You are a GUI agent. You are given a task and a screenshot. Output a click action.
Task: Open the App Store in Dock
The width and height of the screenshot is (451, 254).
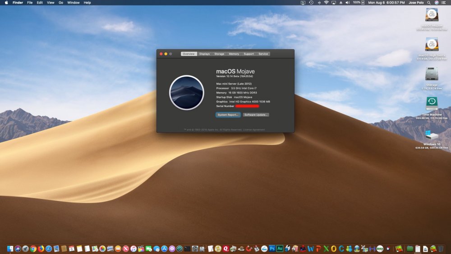coord(164,249)
